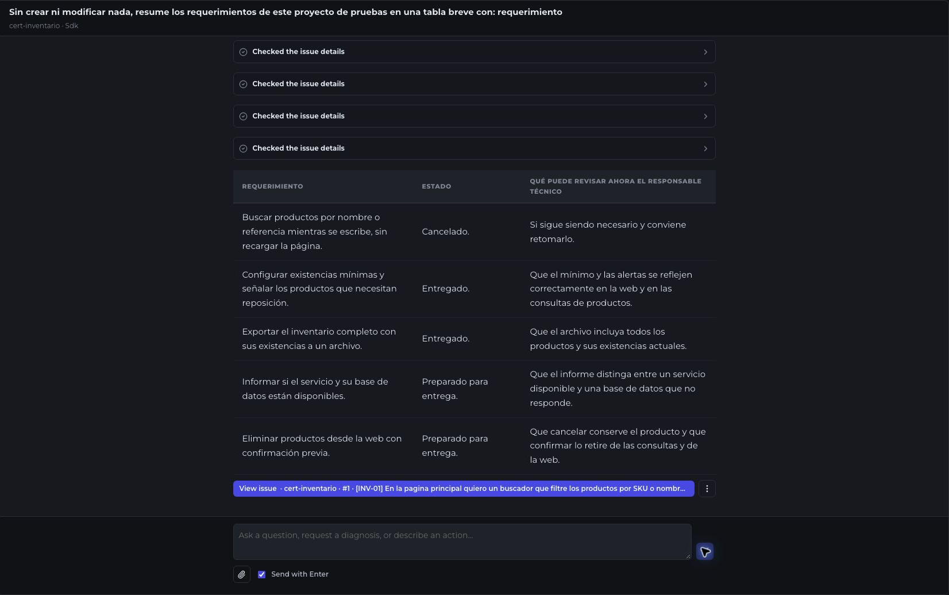Click the requirement Informar si el servicio
The width and height of the screenshot is (949, 595).
315,389
